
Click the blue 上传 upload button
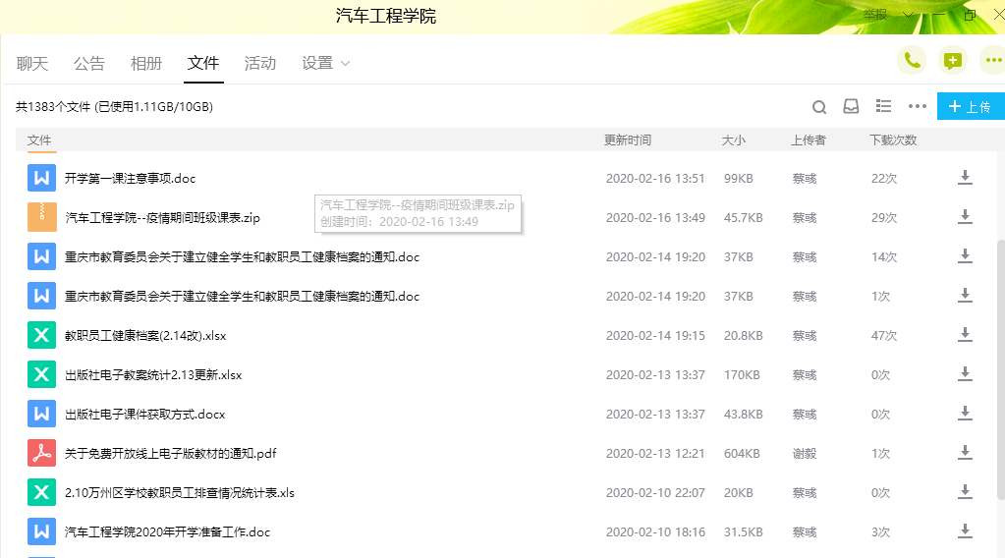(x=971, y=107)
